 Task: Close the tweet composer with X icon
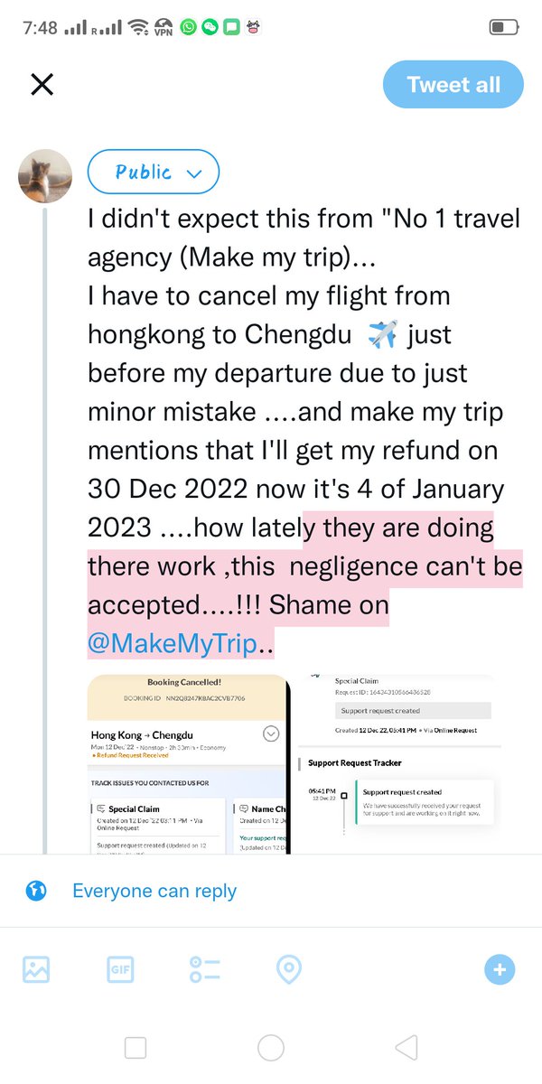[42, 85]
